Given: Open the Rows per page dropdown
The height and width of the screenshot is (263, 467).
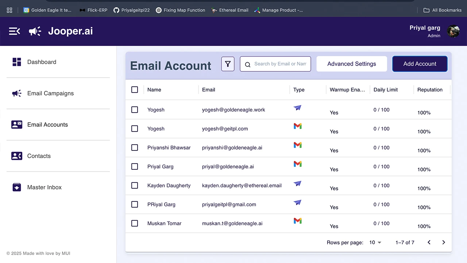Looking at the screenshot, I should [x=375, y=242].
